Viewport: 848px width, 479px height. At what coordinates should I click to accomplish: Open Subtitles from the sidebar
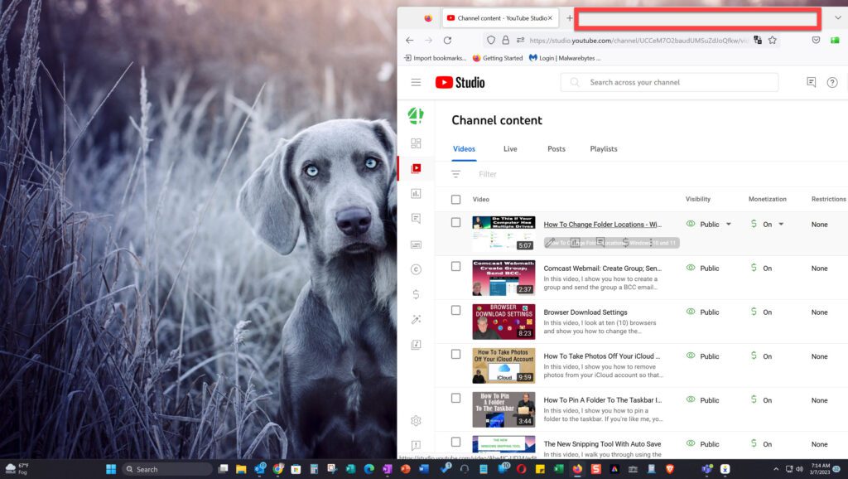[416, 244]
